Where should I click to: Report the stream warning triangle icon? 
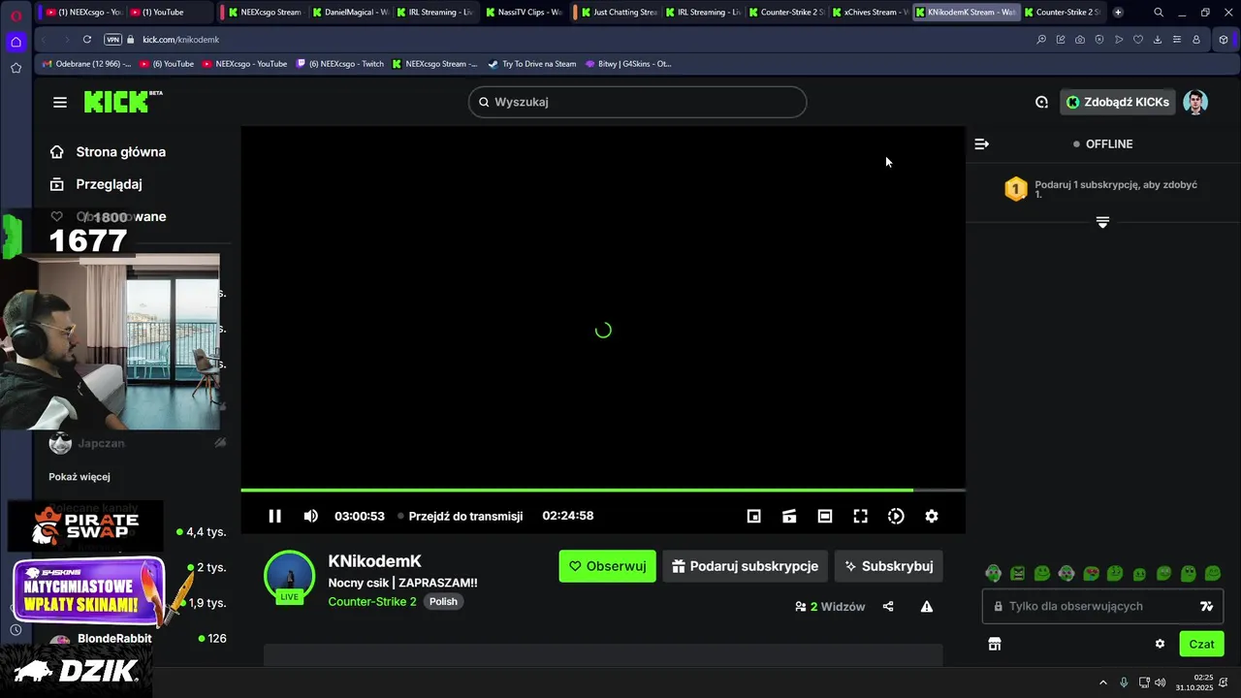(x=927, y=607)
